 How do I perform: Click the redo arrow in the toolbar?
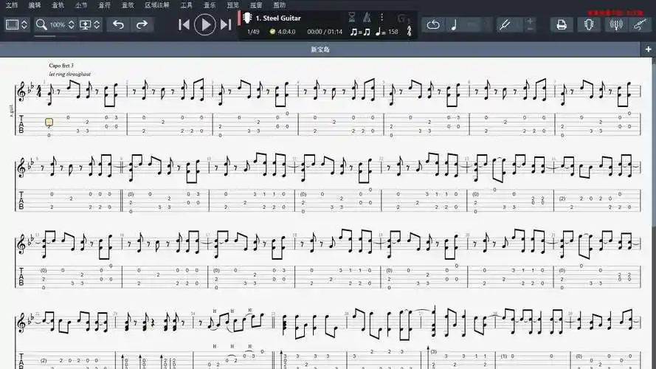pos(142,24)
